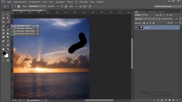Open the workspace switcher dropdown
Screen dimensions: 182x102
(x=167, y=7)
